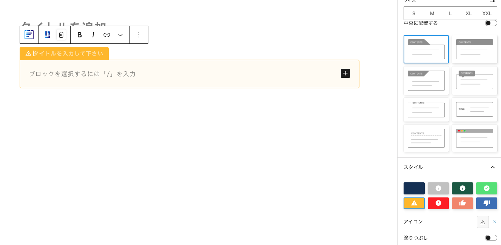Viewport: 501px width, 245px height.
Task: Open the more formatting options chevron
Action: [x=120, y=35]
